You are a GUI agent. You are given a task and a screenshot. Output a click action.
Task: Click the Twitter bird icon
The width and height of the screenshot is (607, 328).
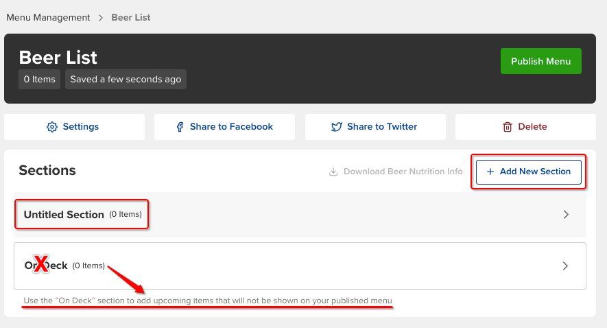pyautogui.click(x=337, y=127)
